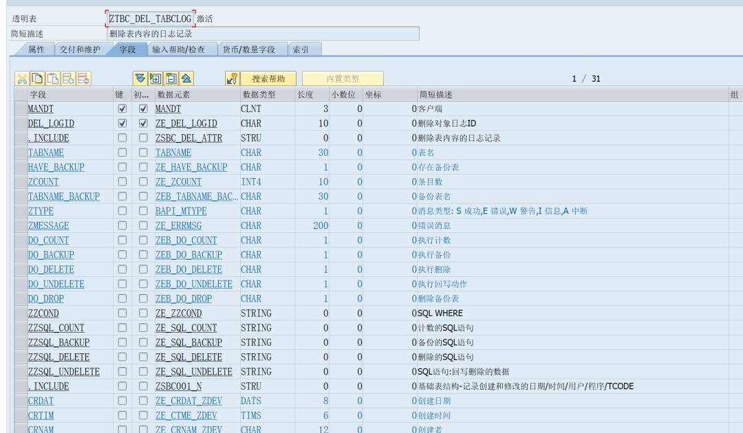The height and width of the screenshot is (433, 743).
Task: Toggle key checkbox for MANDT
Action: point(122,109)
